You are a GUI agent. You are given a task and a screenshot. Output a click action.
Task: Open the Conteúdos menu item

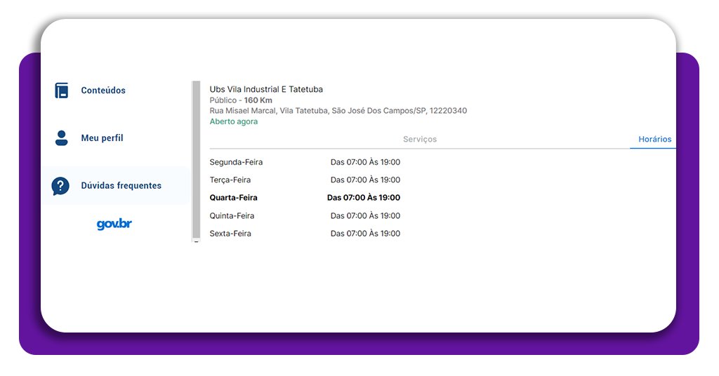pyautogui.click(x=103, y=90)
